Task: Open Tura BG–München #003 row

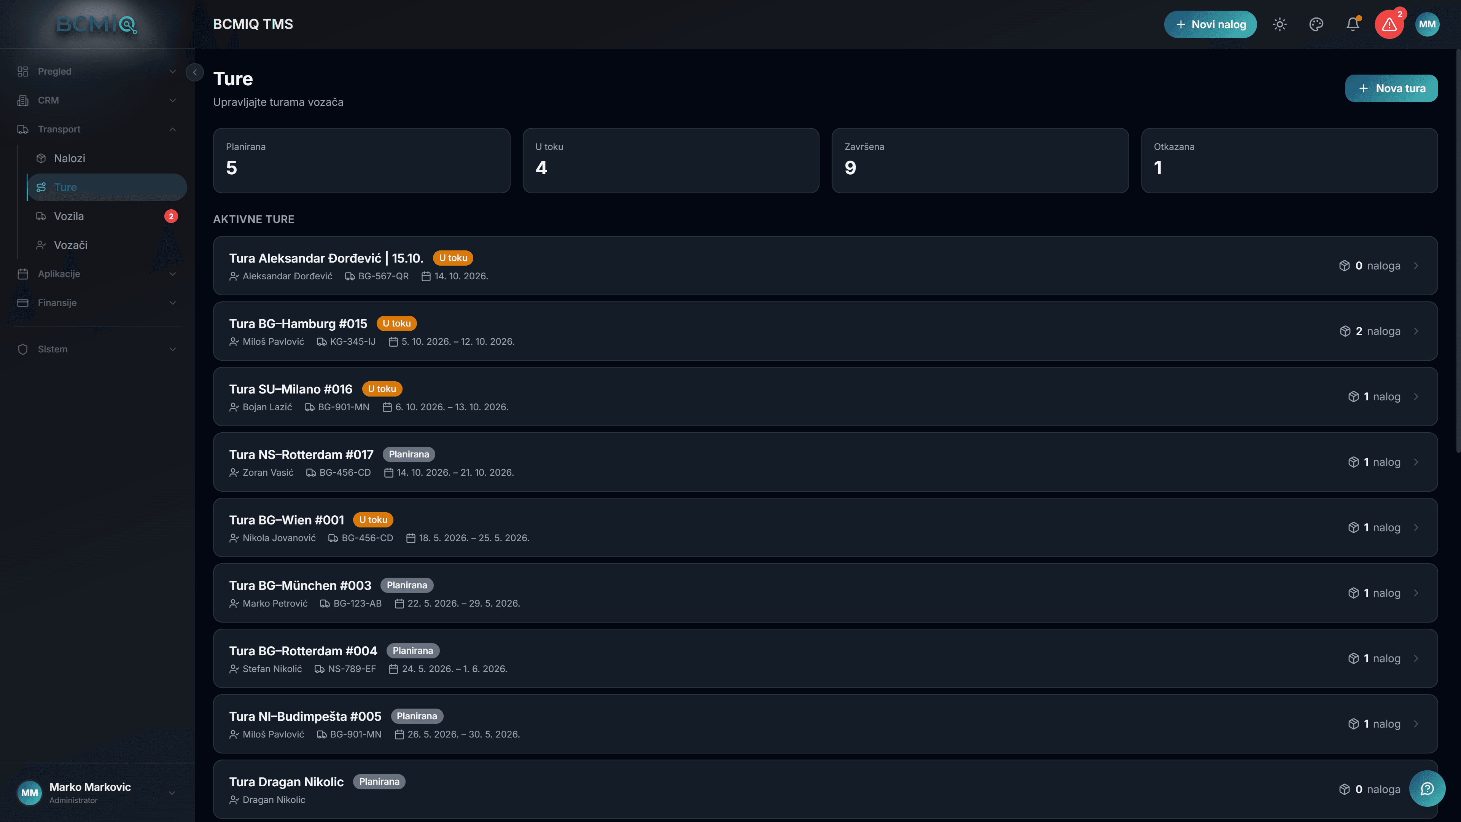Action: pos(825,593)
